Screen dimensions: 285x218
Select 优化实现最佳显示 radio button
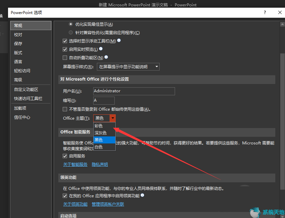[71, 24]
